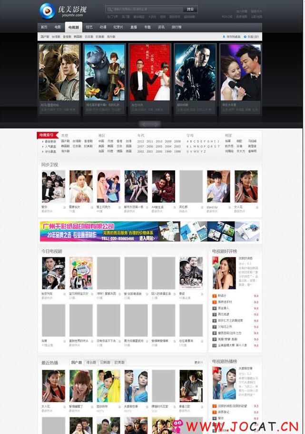Click the orange rank 3 badge in 好评榜
Image resolution: width=305 pixels, height=434 pixels.
[214, 302]
